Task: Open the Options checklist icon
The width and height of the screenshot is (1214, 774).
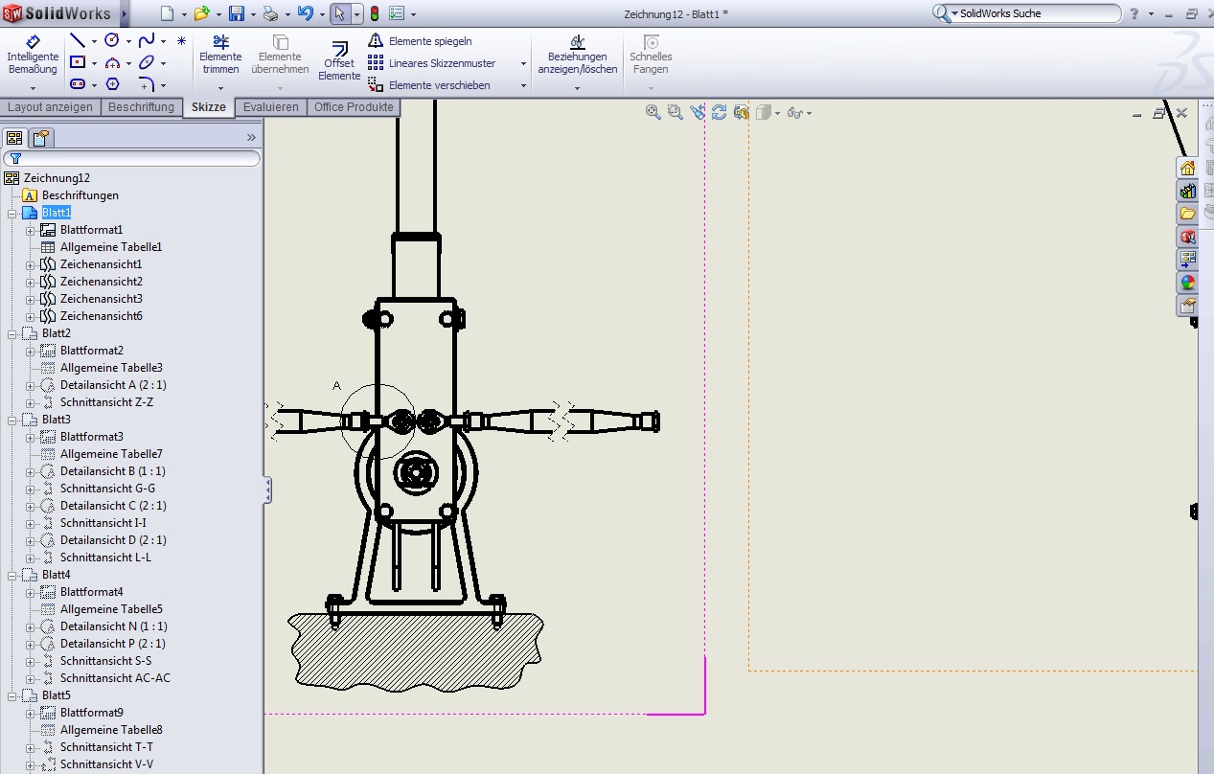Action: pos(397,13)
